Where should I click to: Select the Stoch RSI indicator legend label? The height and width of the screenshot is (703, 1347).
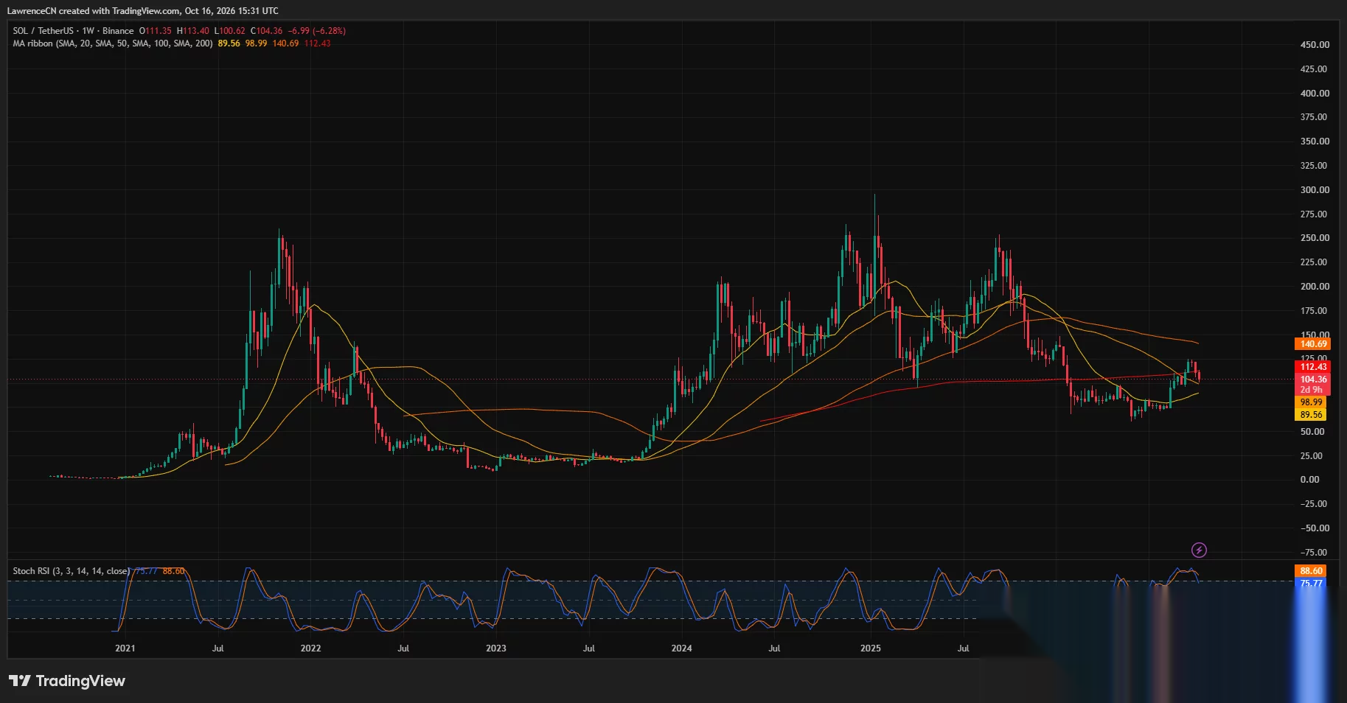(x=72, y=571)
